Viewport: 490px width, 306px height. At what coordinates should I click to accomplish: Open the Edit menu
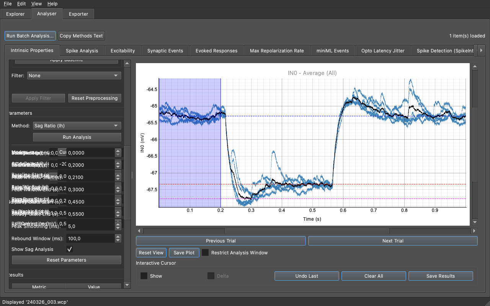[21, 4]
